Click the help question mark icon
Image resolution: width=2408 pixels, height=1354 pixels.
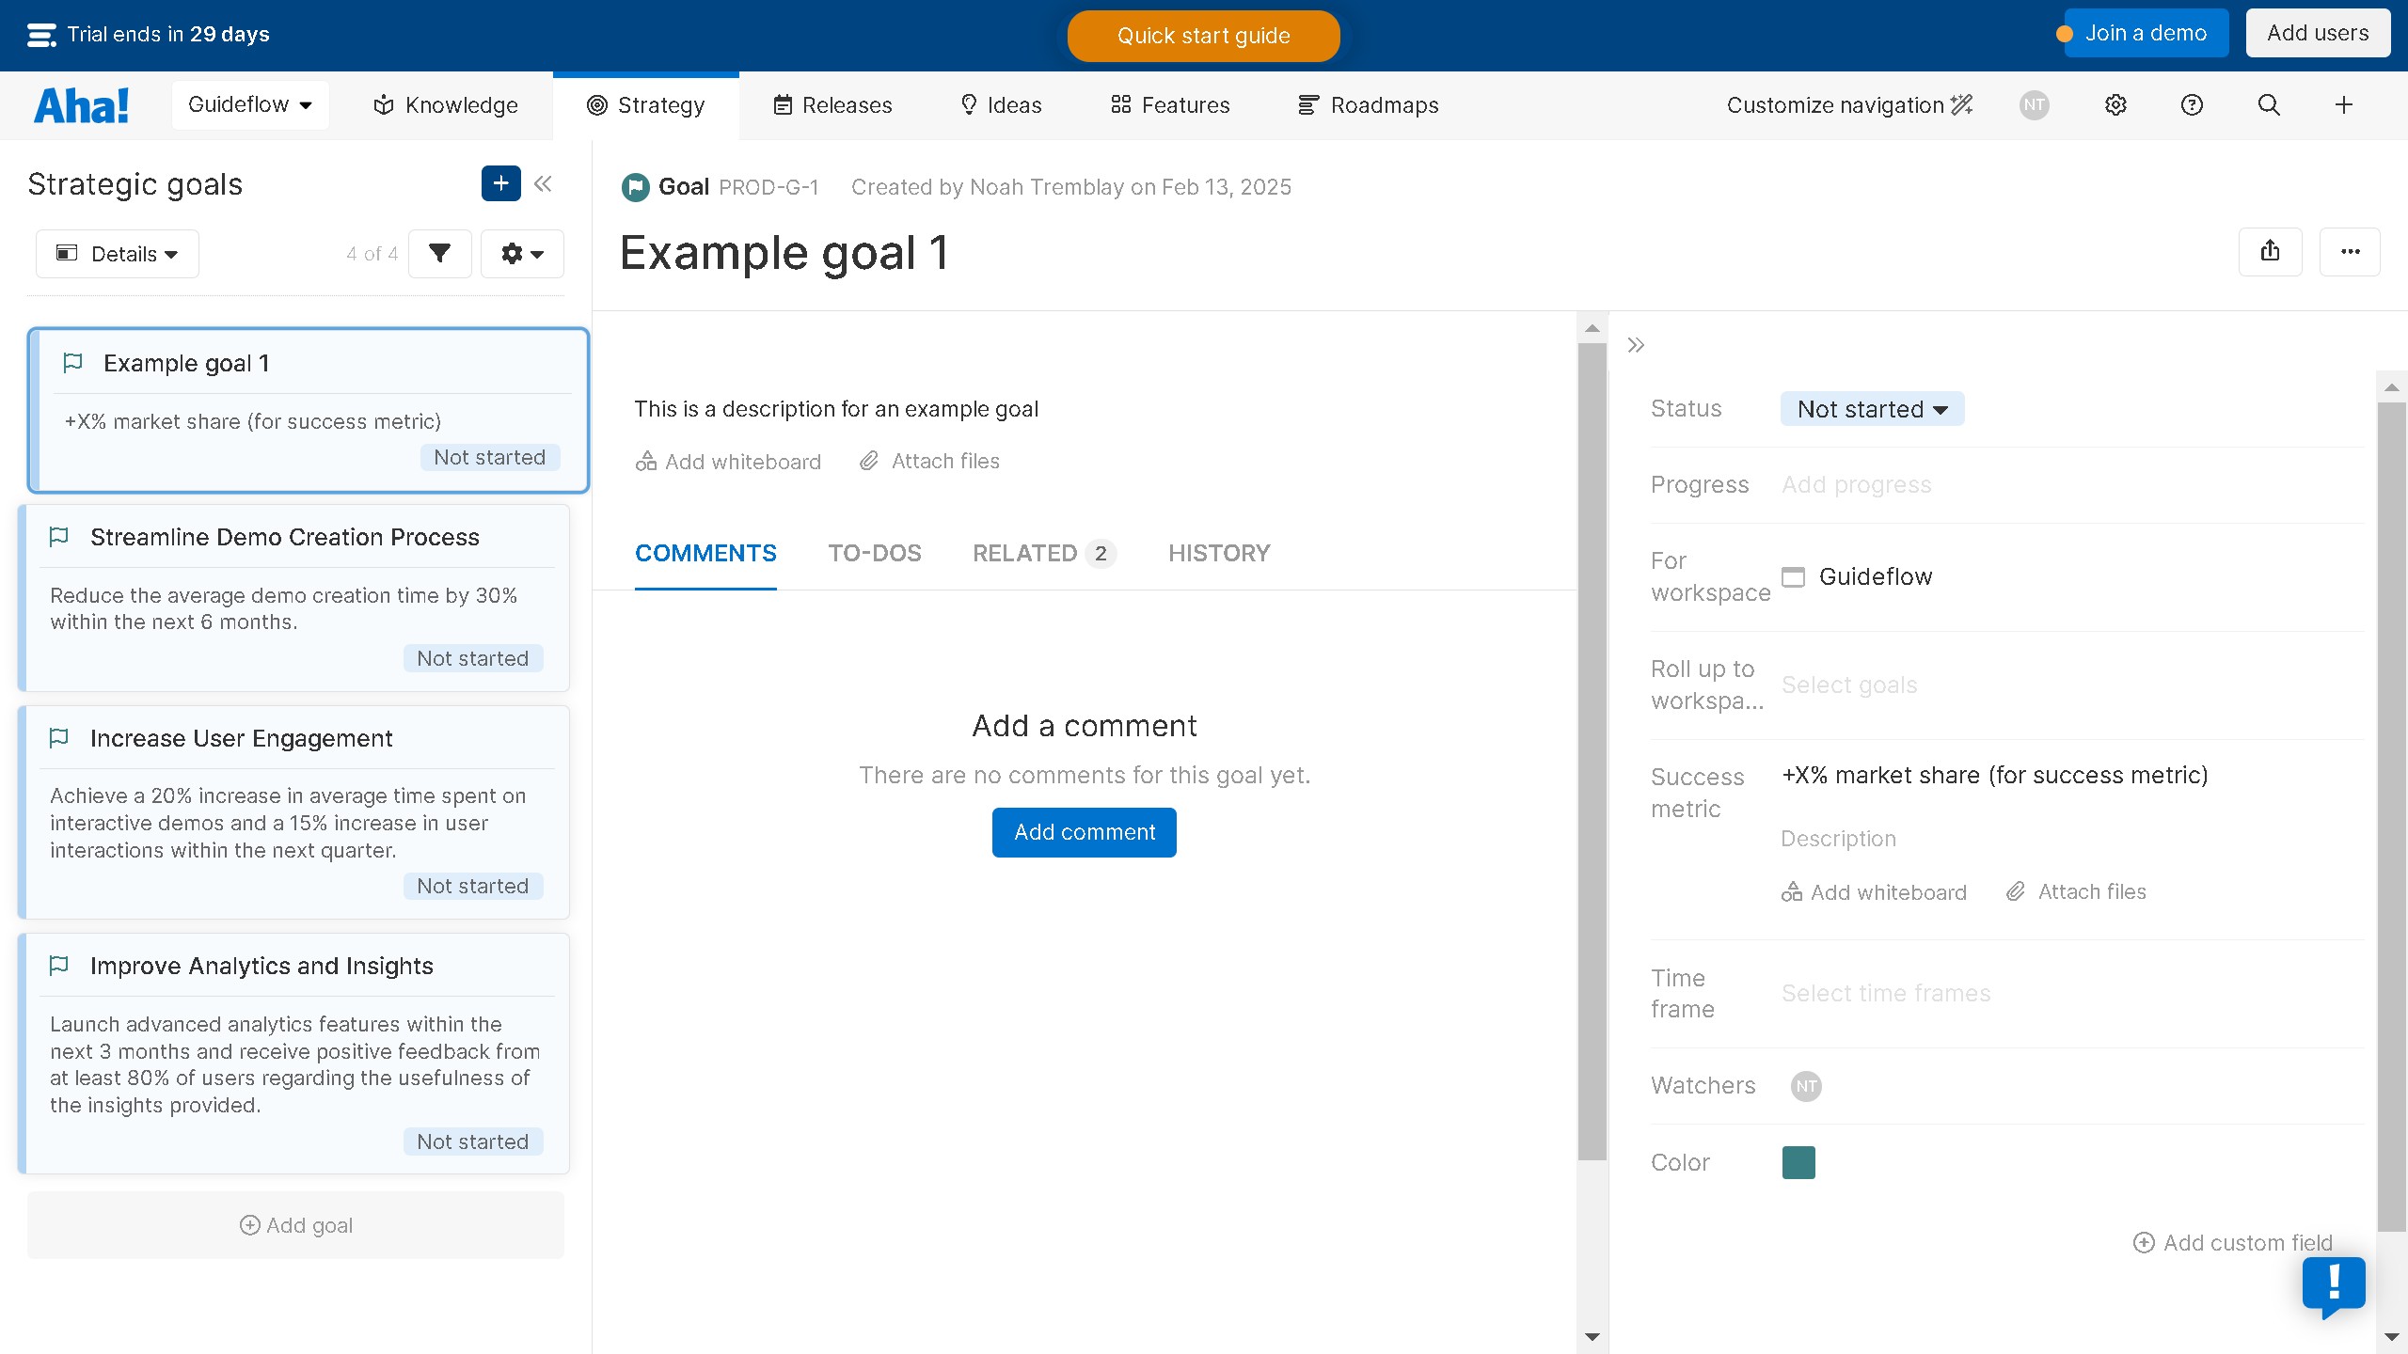pos(2192,105)
